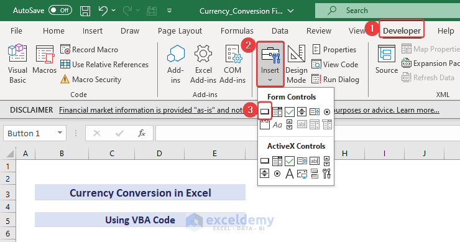Viewport: 460px width, 242px height.
Task: Select the ActiveX Command Button
Action: click(265, 161)
